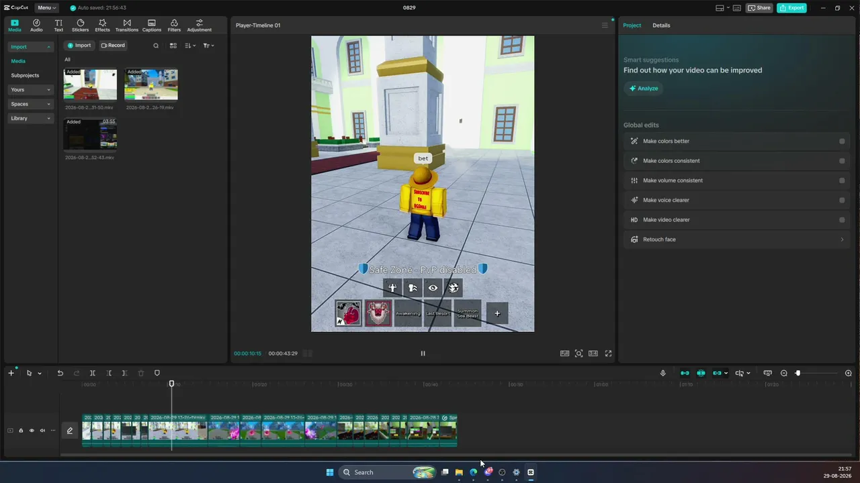Screen dimensions: 860x483
Task: Expand the Spaces section
Action: click(x=30, y=104)
